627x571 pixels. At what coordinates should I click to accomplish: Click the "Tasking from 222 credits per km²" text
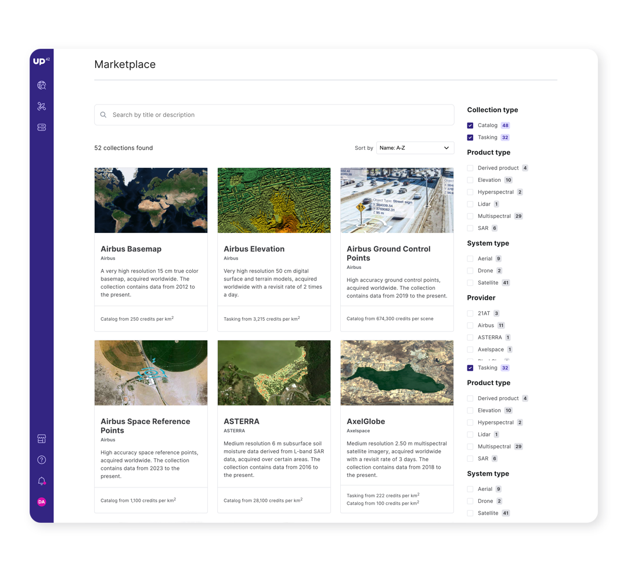(x=383, y=495)
